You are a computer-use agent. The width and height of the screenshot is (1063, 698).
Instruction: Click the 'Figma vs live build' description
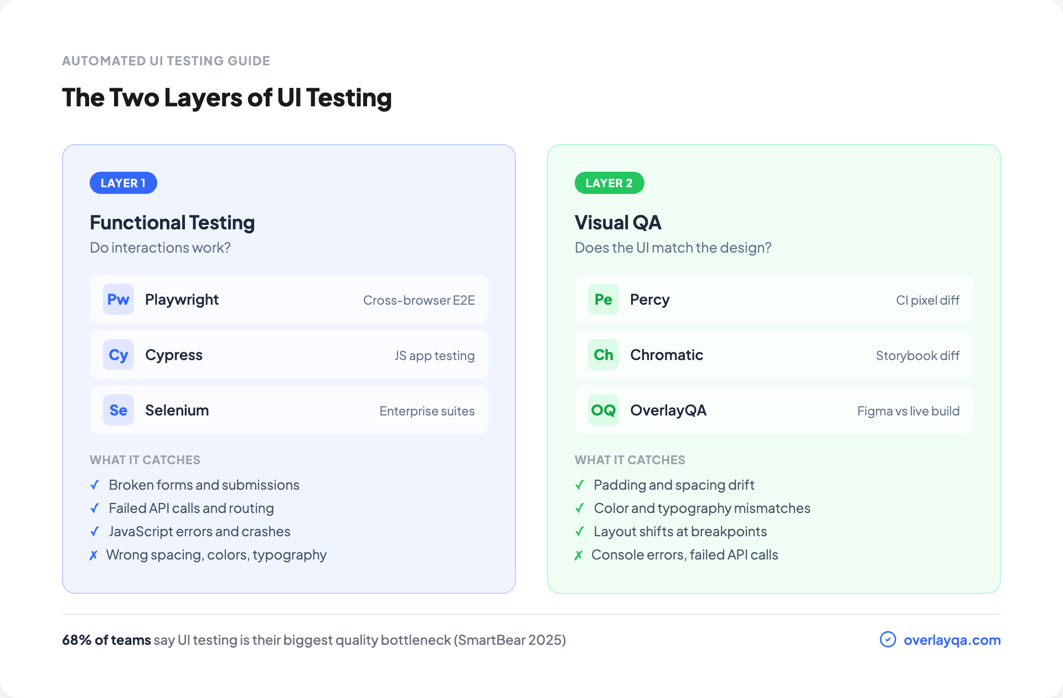[909, 411]
